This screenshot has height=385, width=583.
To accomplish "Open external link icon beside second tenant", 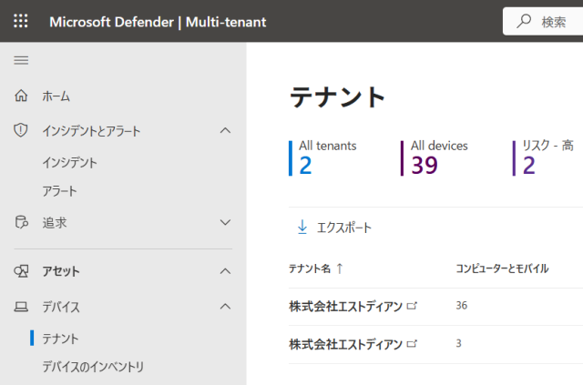I will [412, 344].
